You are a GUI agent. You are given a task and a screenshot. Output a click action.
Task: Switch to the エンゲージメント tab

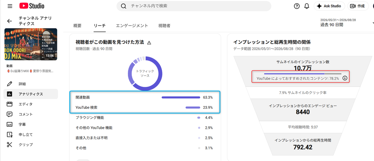pos(132,26)
